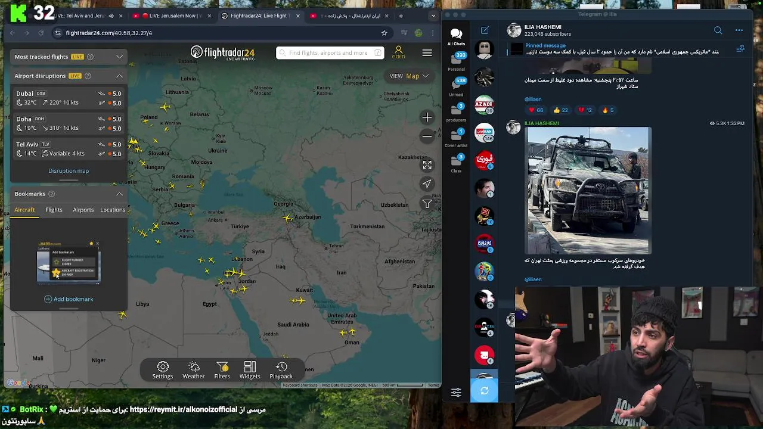763x429 pixels.
Task: Open the Widgets menu
Action: click(250, 370)
